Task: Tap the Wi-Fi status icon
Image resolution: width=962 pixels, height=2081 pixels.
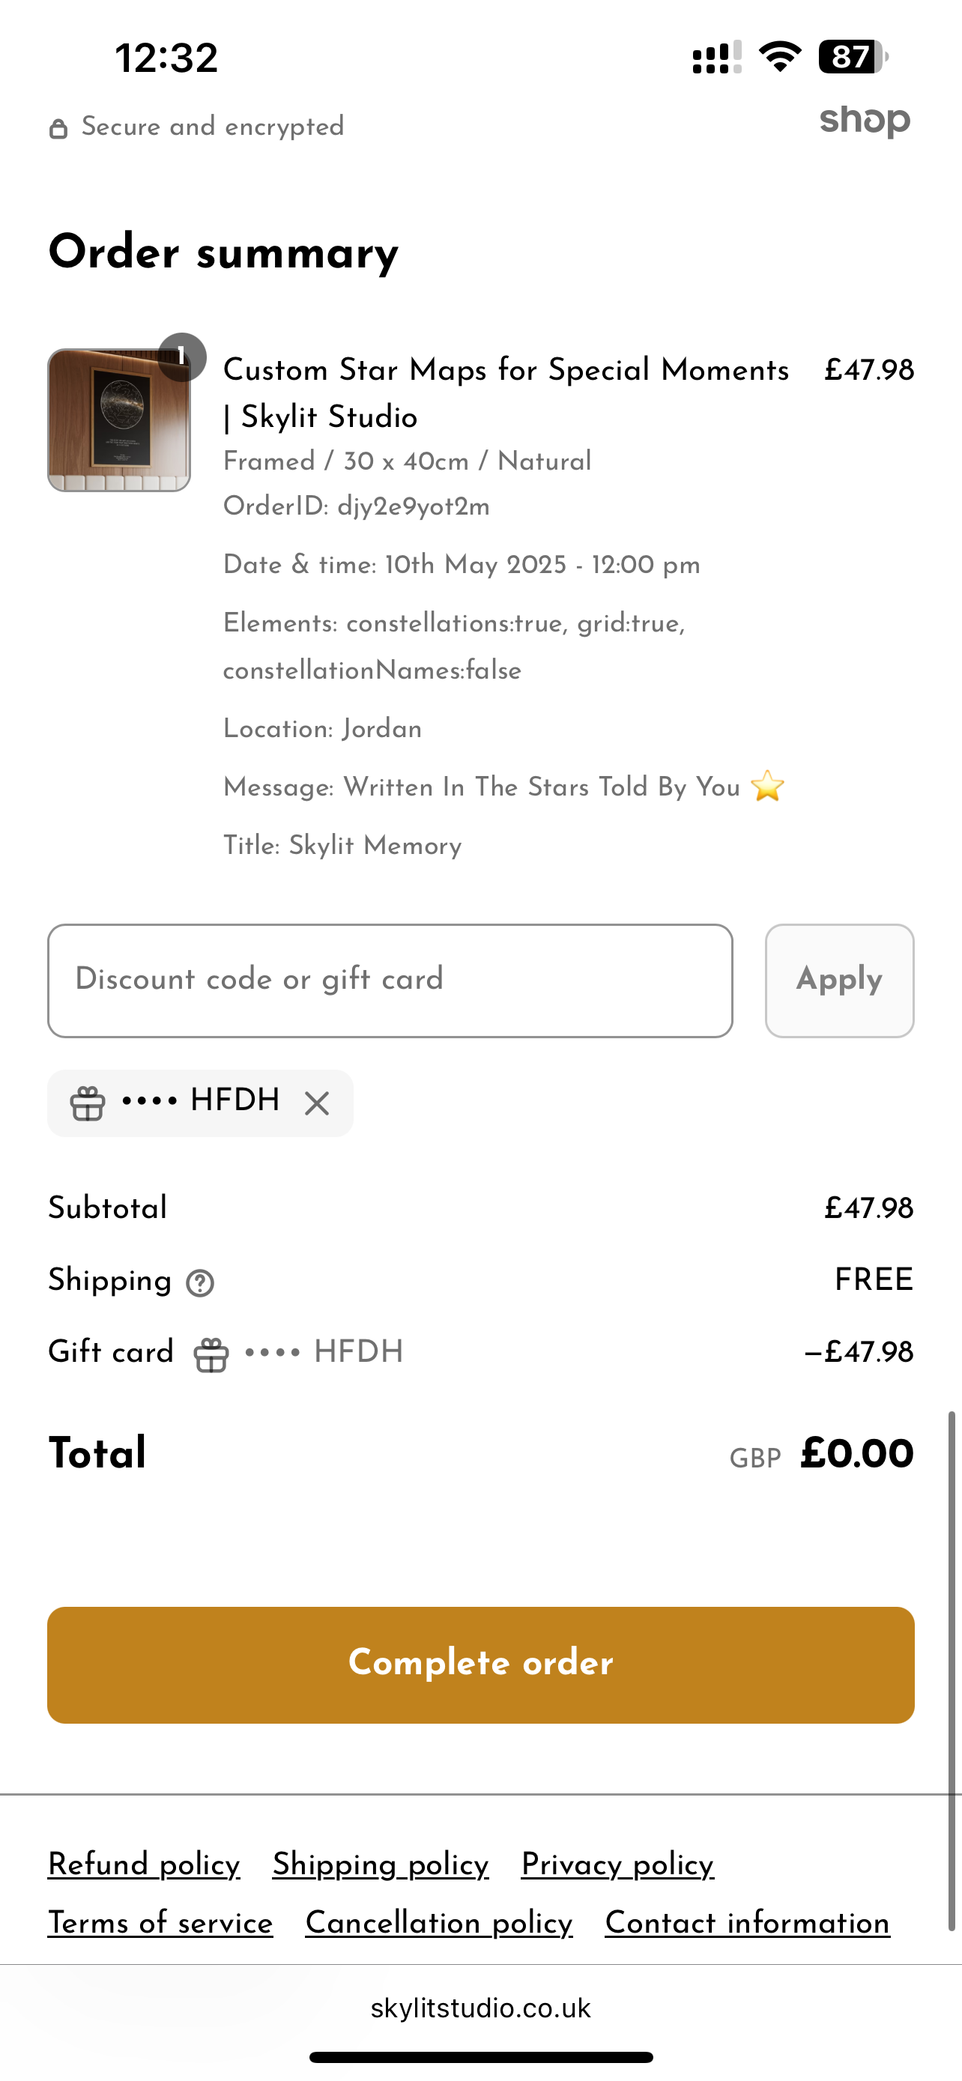Action: 779,56
